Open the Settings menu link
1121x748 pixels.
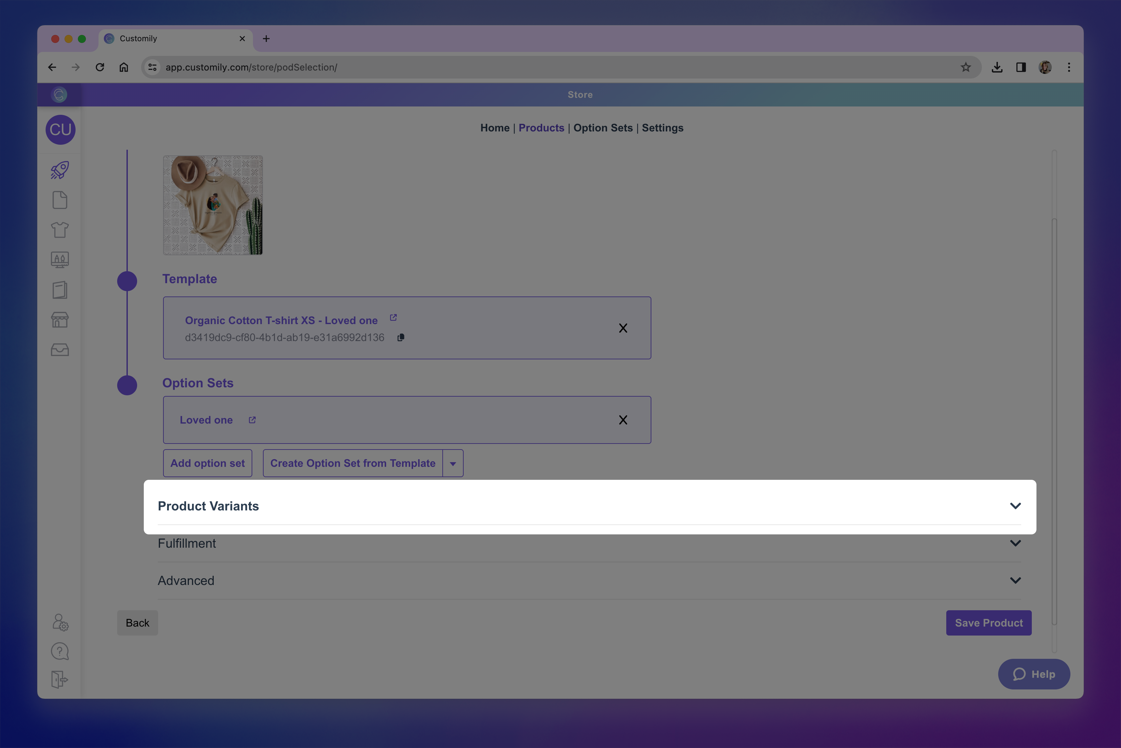coord(662,128)
